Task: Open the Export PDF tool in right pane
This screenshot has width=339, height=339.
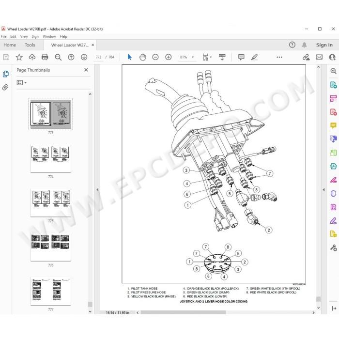Action: point(333,85)
